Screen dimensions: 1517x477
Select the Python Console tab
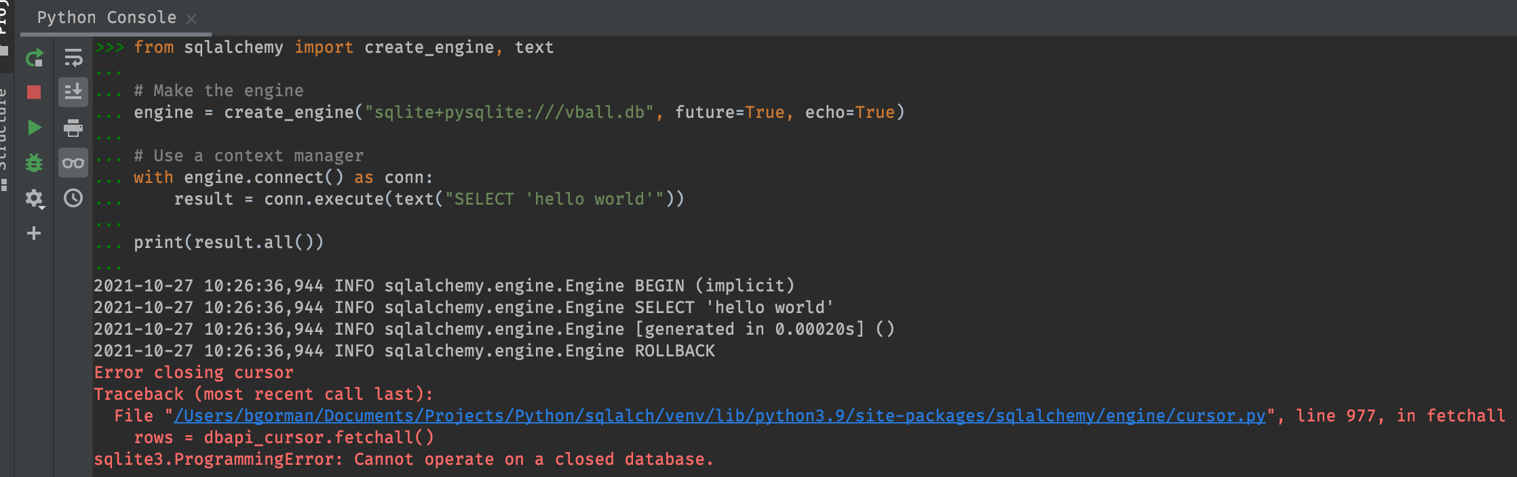107,18
